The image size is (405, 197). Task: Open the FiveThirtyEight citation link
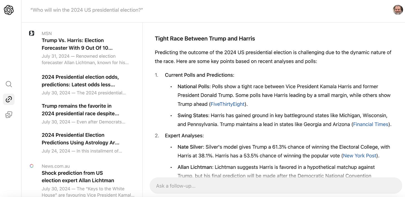[228, 104]
